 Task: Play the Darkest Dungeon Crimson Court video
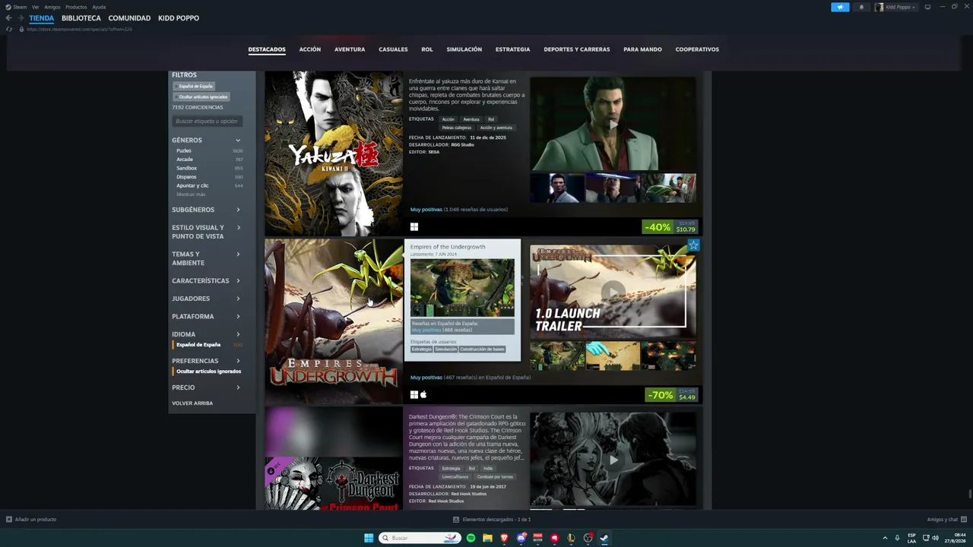(613, 459)
